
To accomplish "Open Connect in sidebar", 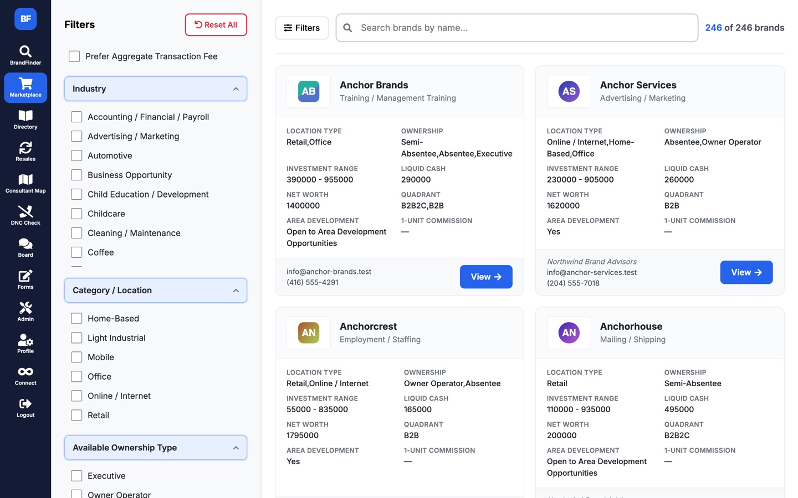I will click(25, 376).
